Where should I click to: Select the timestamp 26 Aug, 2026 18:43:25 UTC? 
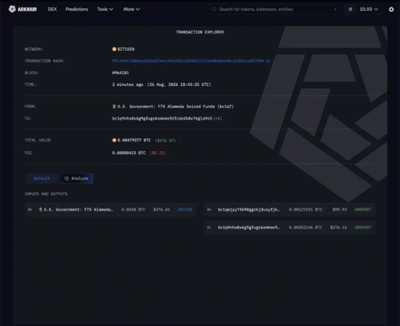179,85
